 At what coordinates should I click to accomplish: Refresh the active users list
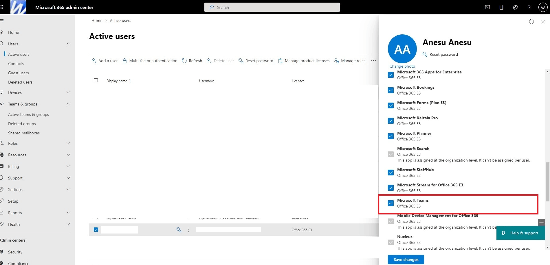192,61
